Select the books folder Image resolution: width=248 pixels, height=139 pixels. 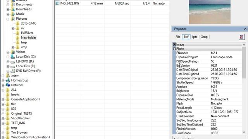coord(15,94)
